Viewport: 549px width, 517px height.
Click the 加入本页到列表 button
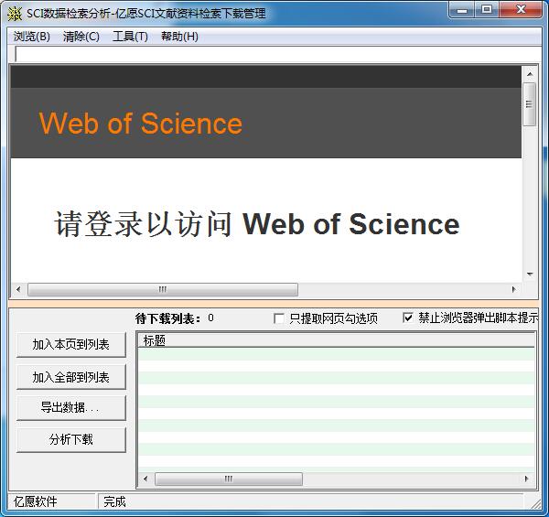point(71,345)
